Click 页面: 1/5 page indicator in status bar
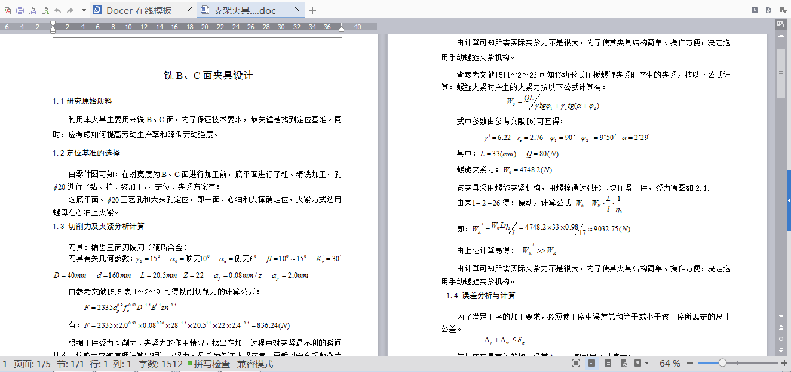The height and width of the screenshot is (372, 791). [x=33, y=364]
